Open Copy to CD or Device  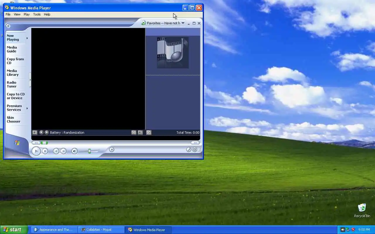(16, 96)
